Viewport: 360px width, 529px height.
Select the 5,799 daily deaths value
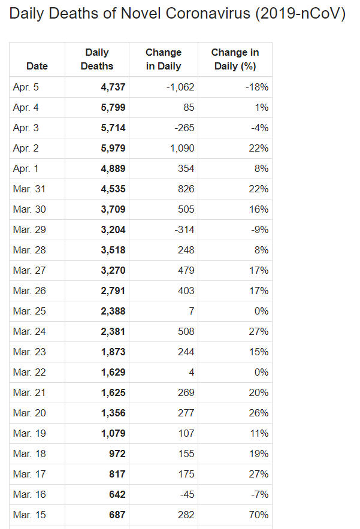(x=113, y=107)
